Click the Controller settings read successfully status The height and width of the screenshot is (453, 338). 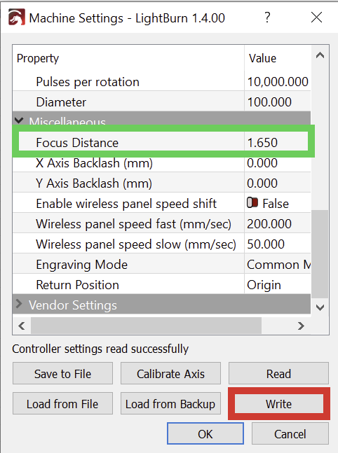[x=100, y=349]
